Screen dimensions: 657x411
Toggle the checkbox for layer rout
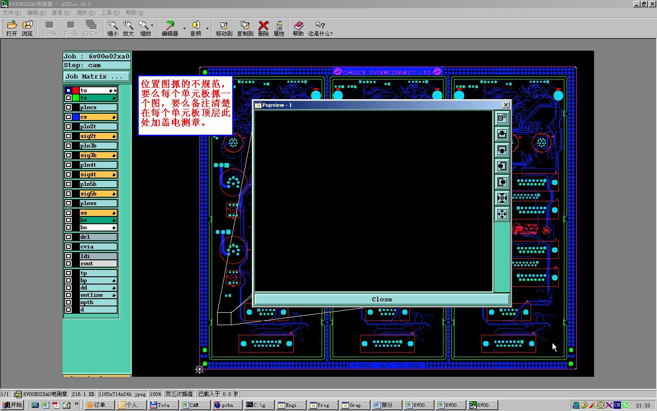pos(68,263)
